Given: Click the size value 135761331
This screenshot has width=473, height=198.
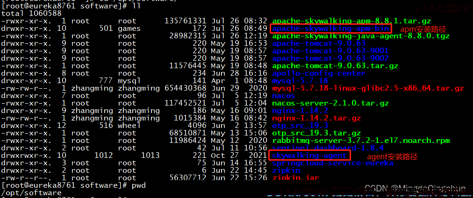Looking at the screenshot, I should (x=186, y=21).
